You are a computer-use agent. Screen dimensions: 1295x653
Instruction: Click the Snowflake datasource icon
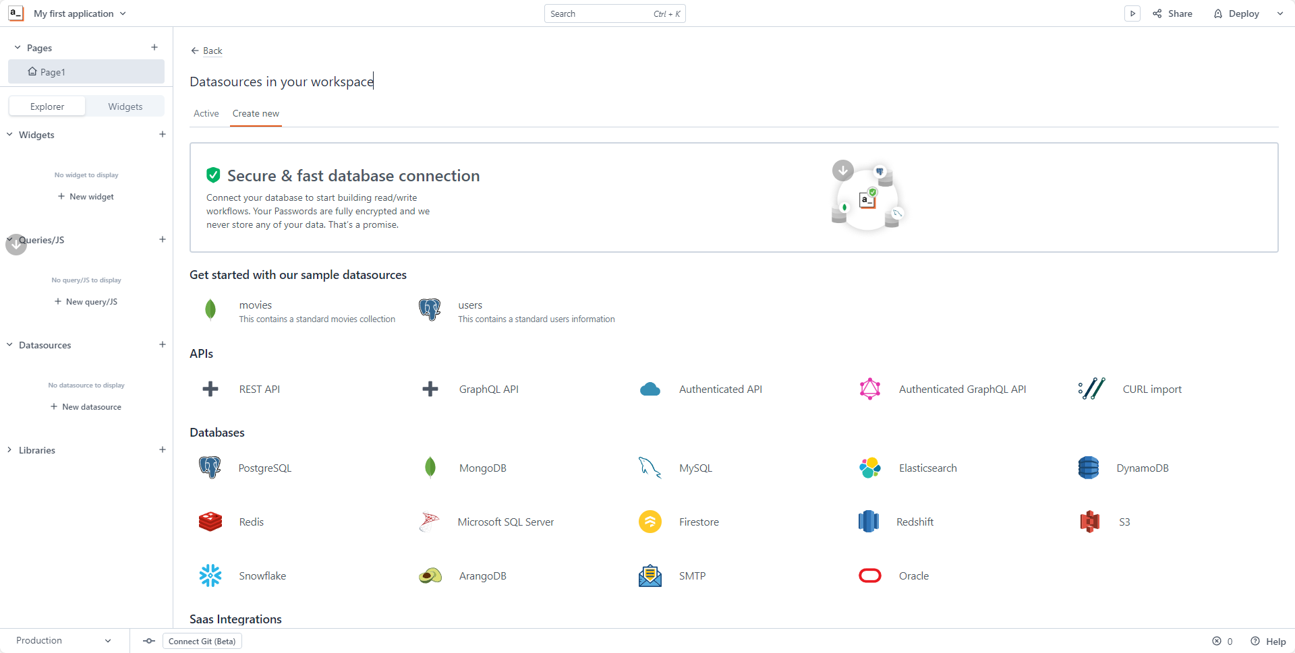click(210, 576)
